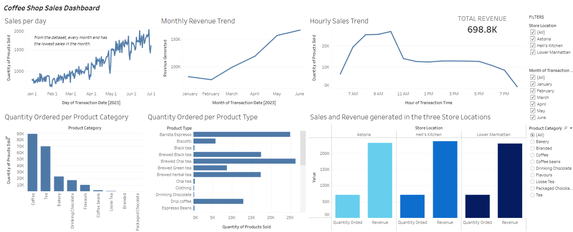Screen dimensions: 573x232
Task: Click the sort icon on Quantity Ordered chart
Action: coord(8,137)
